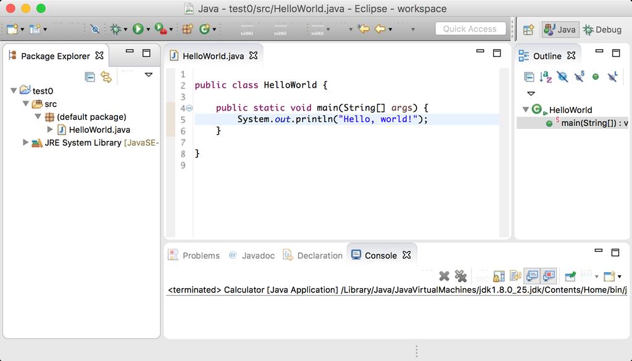
Task: Toggle Show Console on Standard Error
Action: (549, 276)
